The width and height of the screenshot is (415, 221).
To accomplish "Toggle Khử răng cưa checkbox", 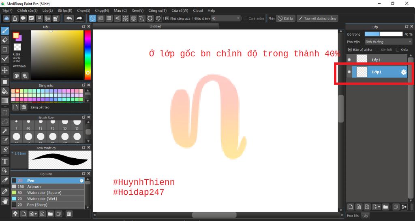I will [x=167, y=19].
